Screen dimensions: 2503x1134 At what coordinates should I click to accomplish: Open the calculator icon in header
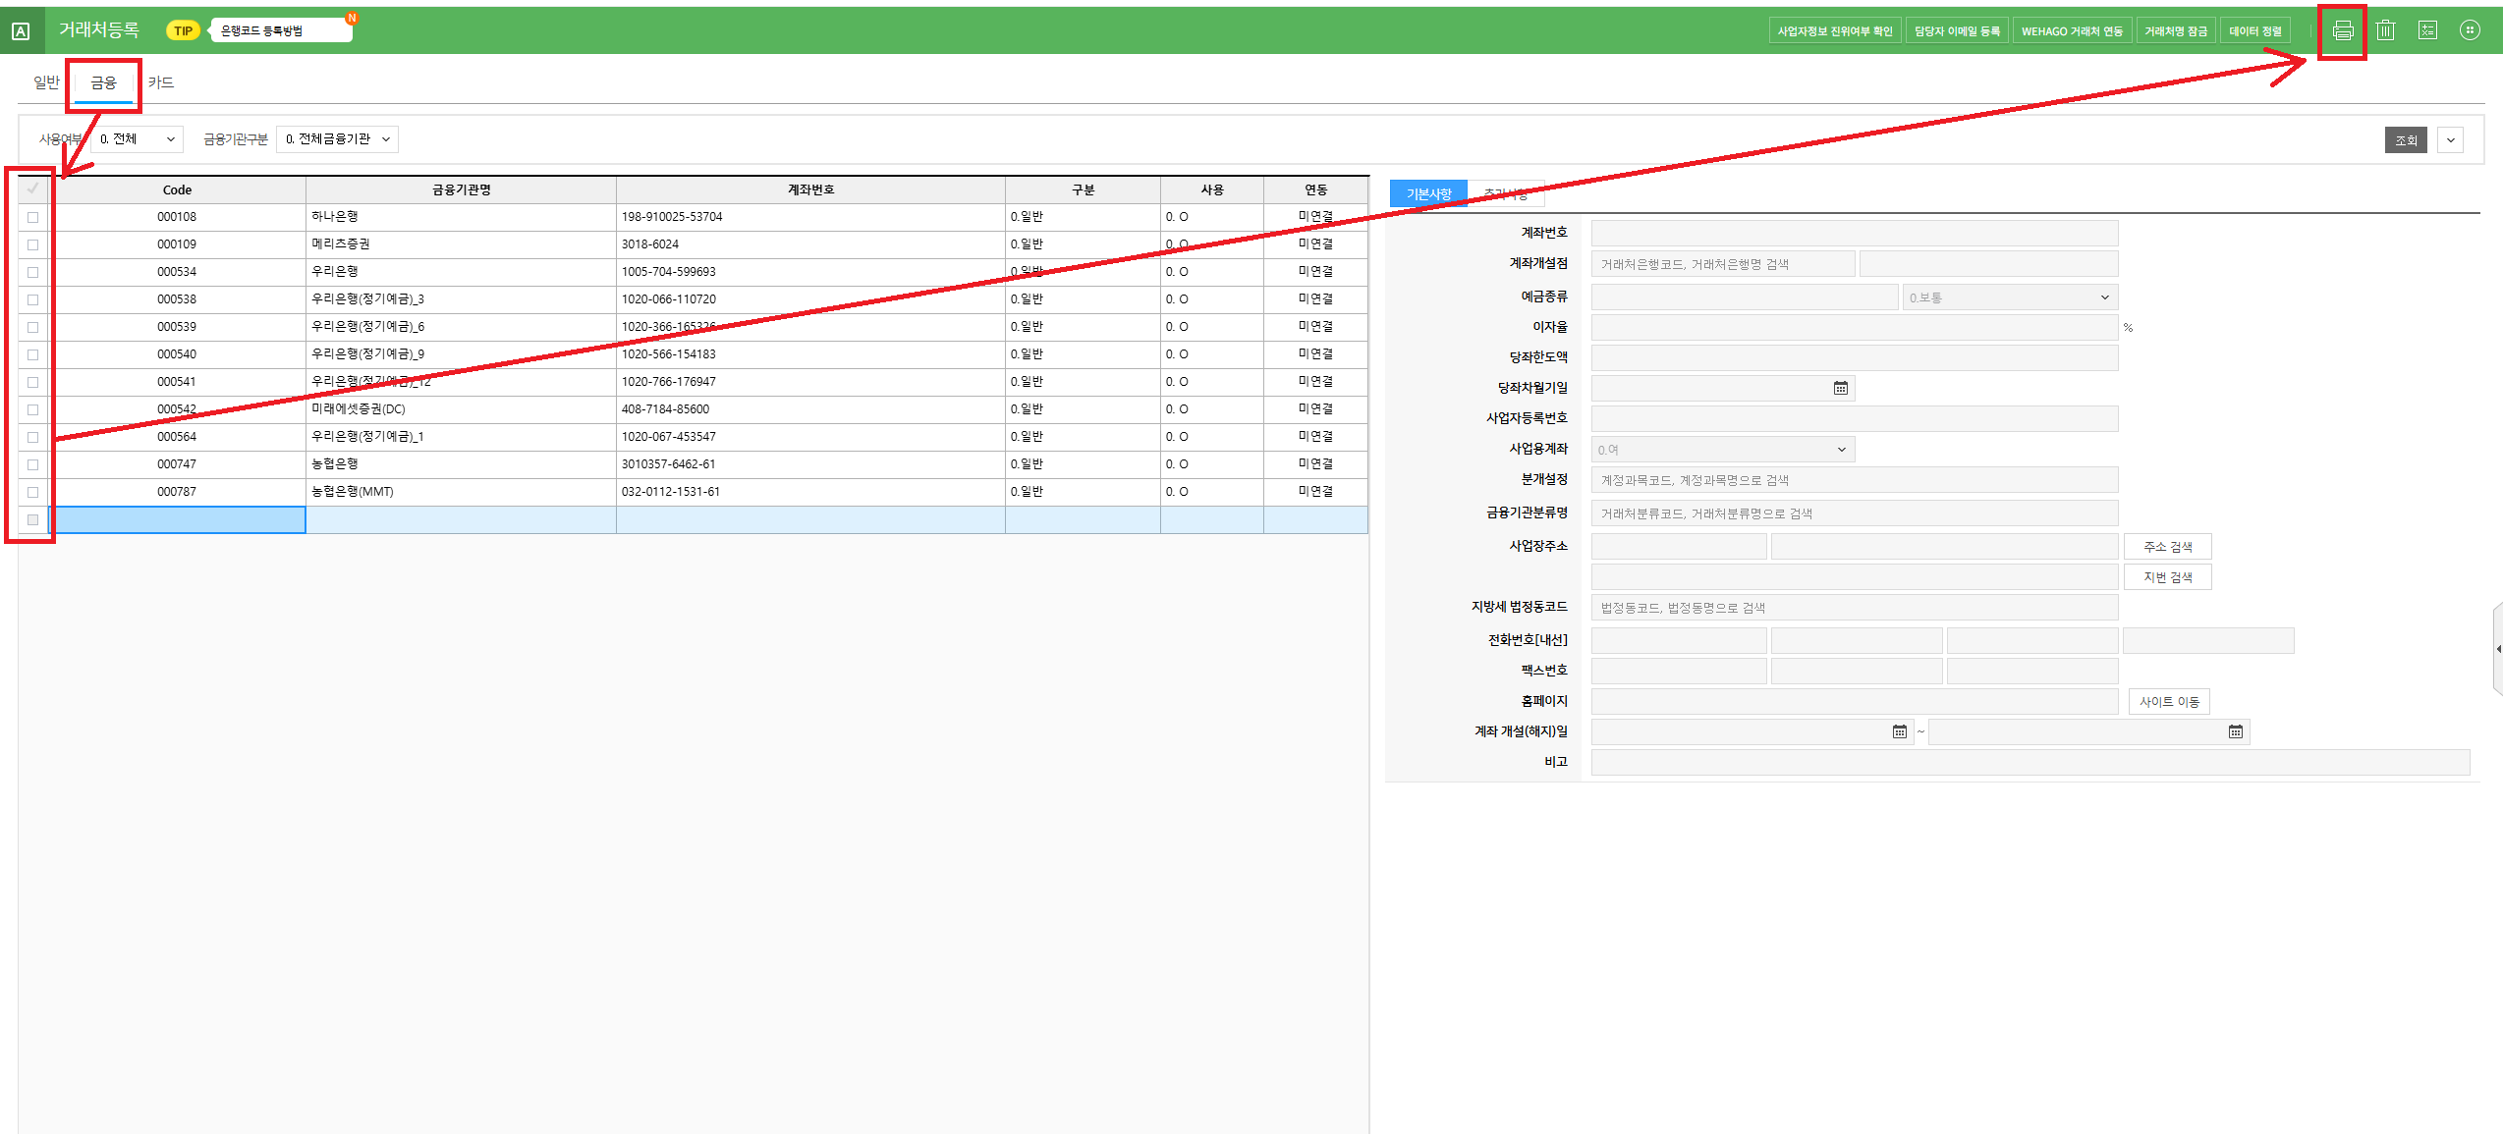point(2427,30)
